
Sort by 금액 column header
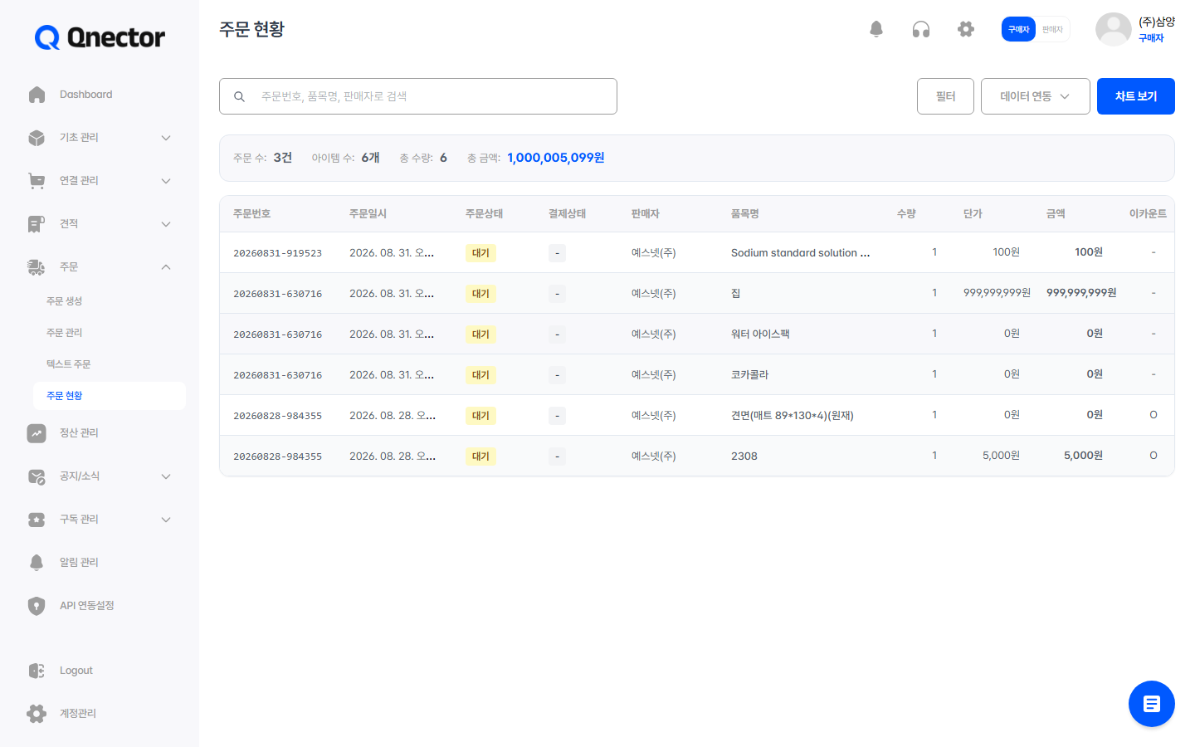[1056, 214]
